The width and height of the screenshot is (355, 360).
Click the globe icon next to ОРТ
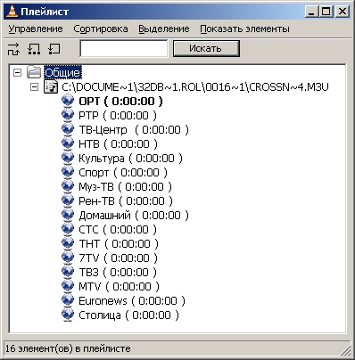pos(68,100)
